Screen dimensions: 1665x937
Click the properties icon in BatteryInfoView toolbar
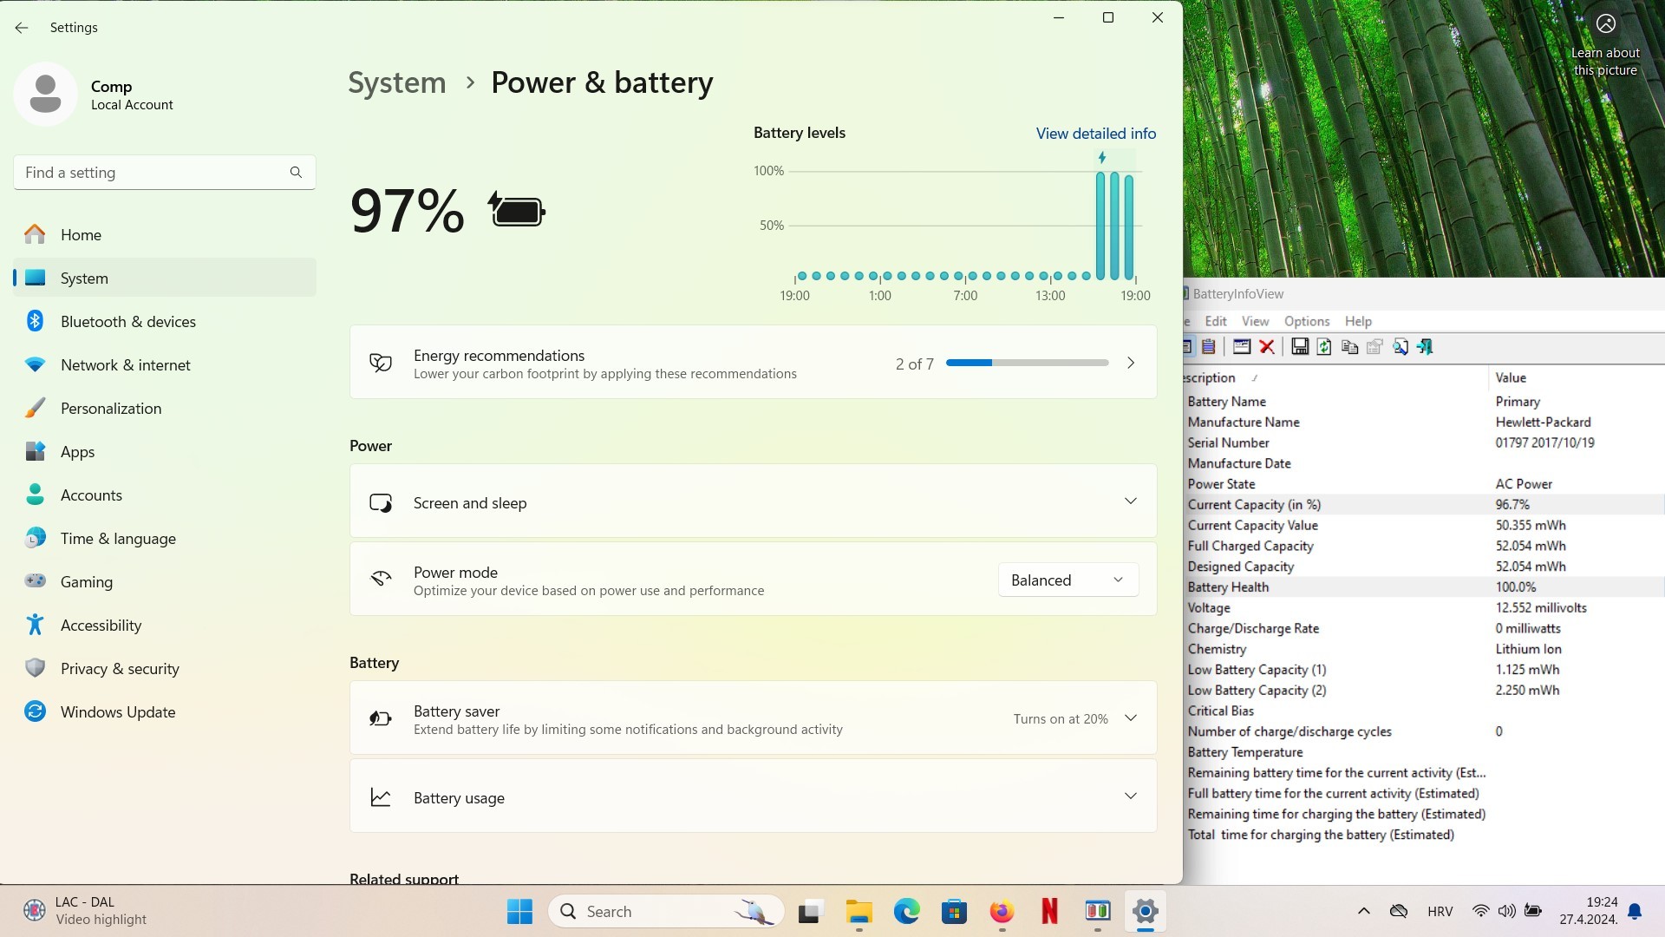1374,347
